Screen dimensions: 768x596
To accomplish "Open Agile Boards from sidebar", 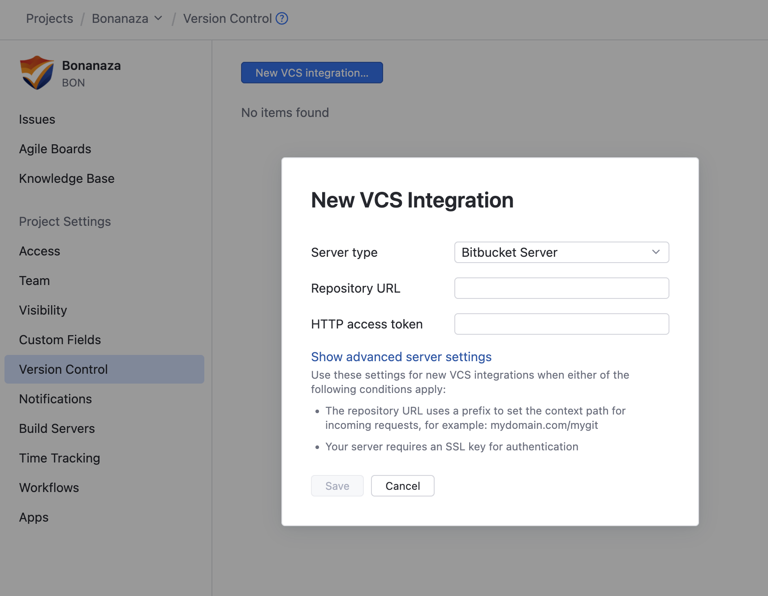I will [55, 149].
